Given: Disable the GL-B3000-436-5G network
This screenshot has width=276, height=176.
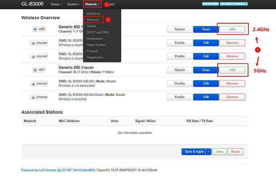Looking at the screenshot, I should 180,84.
